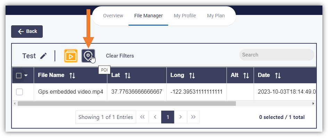
Task: Open the orange video player icon
Action: tap(71, 56)
